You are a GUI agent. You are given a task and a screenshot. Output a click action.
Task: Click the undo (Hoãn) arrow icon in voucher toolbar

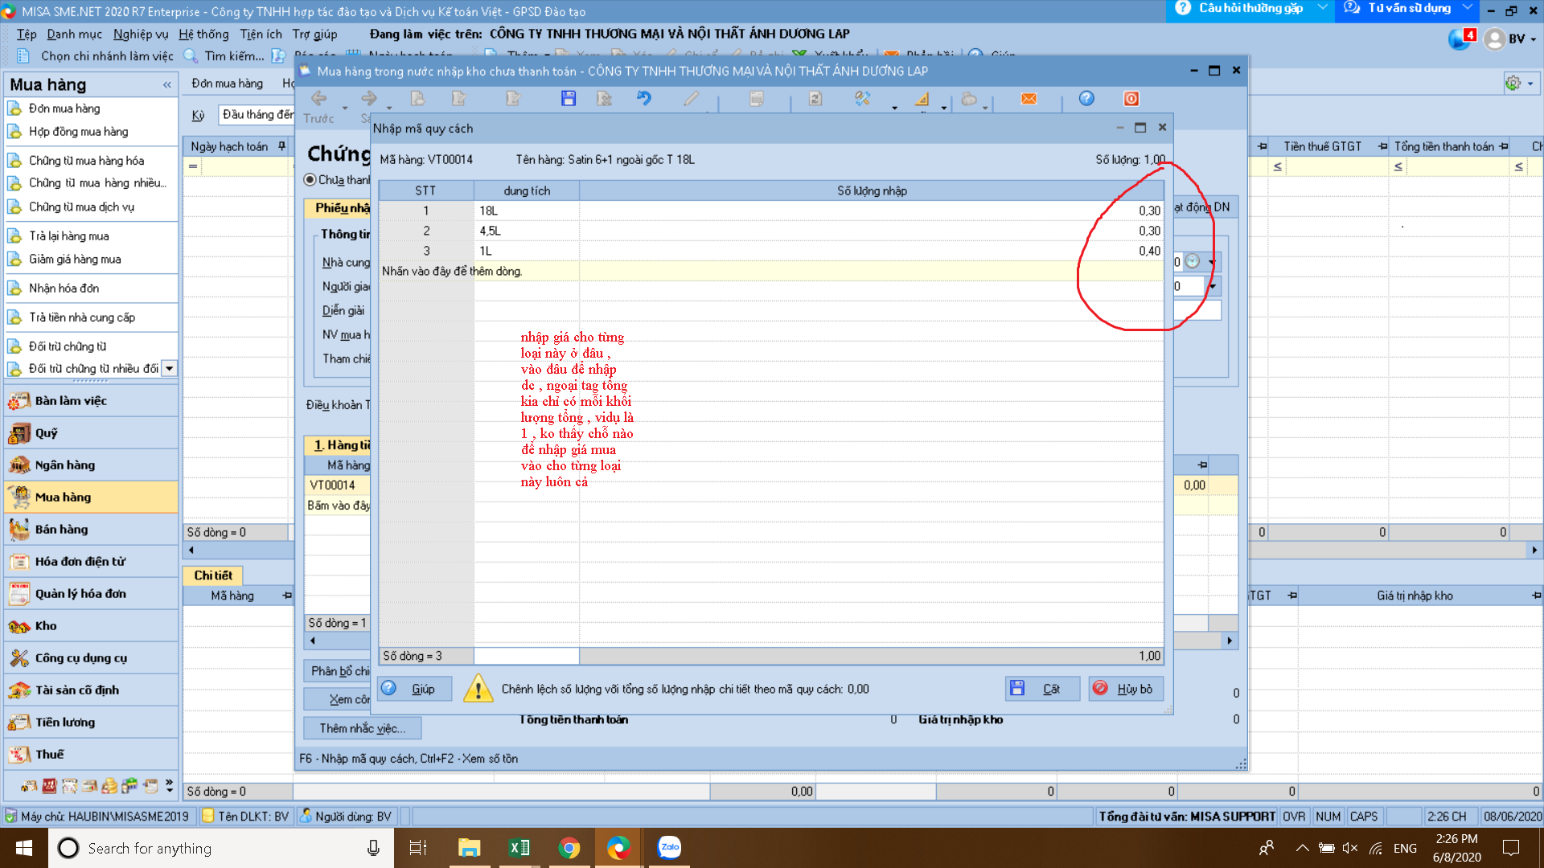pos(644,99)
